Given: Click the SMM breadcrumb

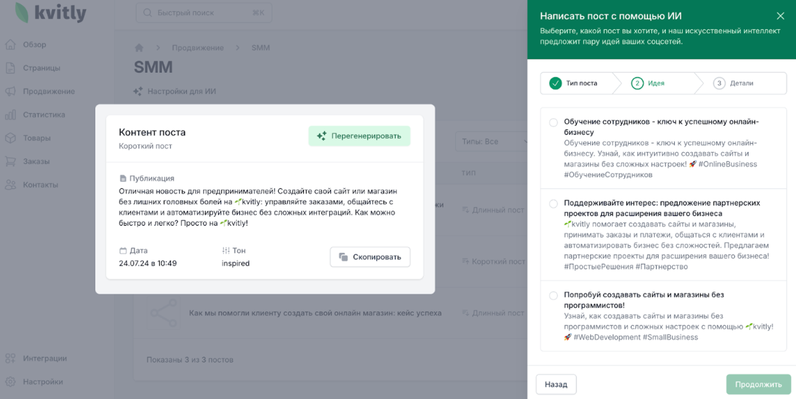Looking at the screenshot, I should coord(261,48).
